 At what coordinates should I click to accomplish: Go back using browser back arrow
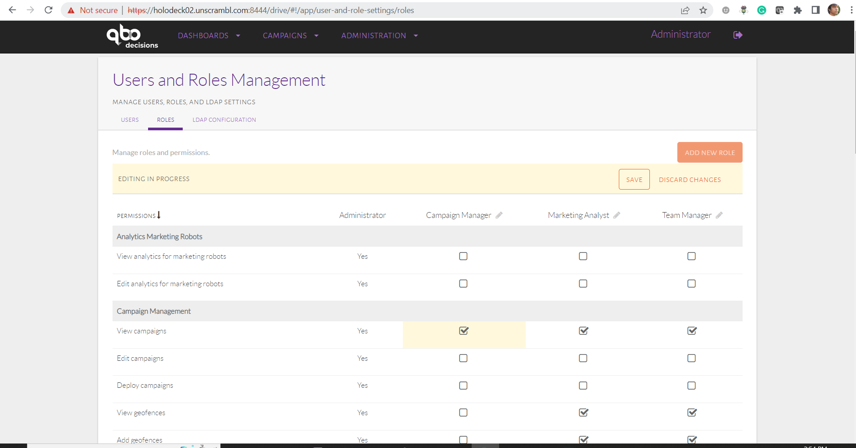[x=12, y=10]
